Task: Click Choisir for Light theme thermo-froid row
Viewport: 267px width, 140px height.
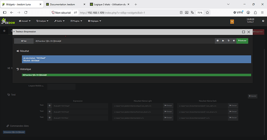Action: click(168, 112)
